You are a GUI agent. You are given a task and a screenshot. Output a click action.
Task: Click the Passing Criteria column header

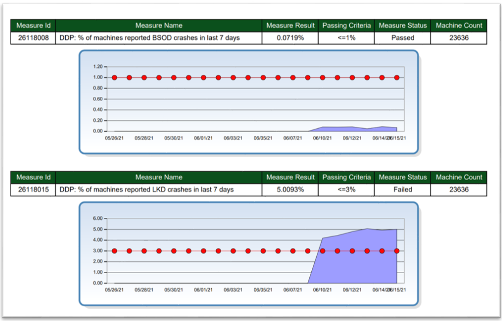(346, 25)
